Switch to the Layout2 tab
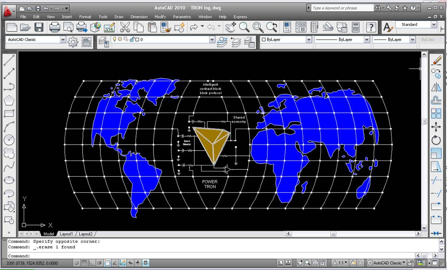447x270 pixels. coord(86,234)
